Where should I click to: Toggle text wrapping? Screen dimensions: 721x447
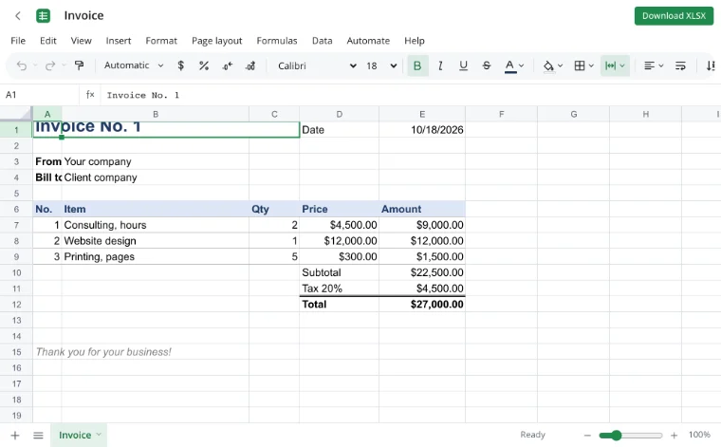coord(680,65)
